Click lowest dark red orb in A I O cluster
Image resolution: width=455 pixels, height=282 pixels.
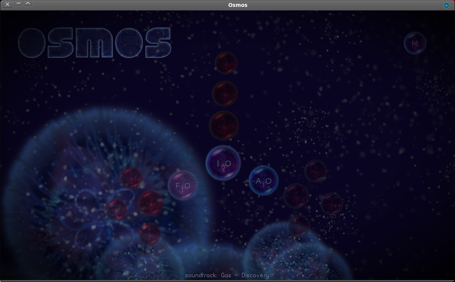[x=299, y=226]
